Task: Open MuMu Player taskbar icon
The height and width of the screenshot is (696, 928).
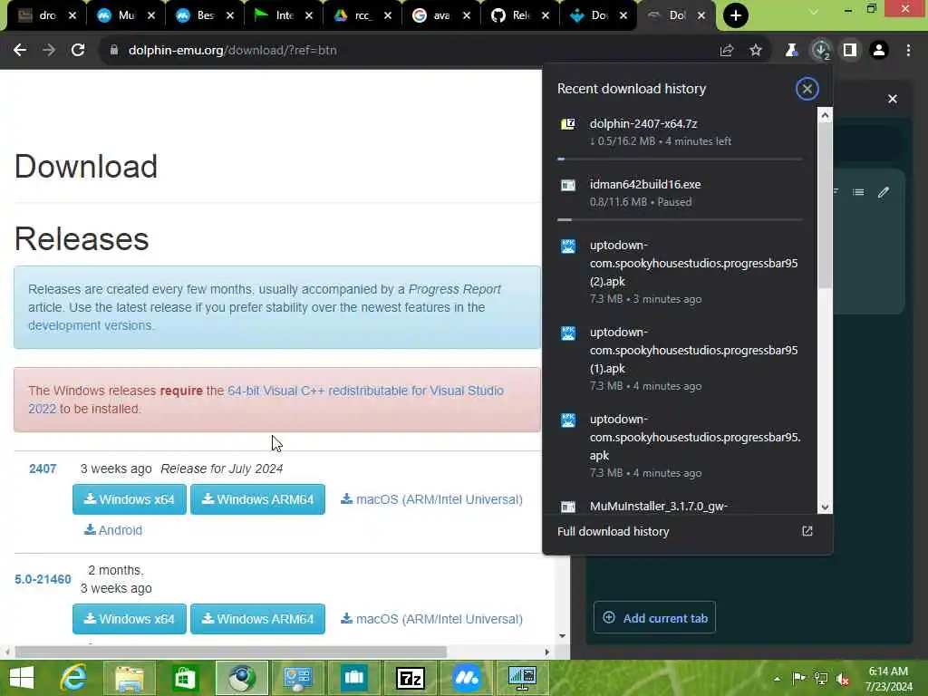Action: (467, 678)
